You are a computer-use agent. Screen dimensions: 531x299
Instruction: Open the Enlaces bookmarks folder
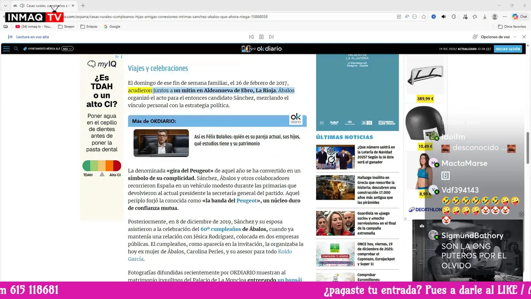coord(89,27)
